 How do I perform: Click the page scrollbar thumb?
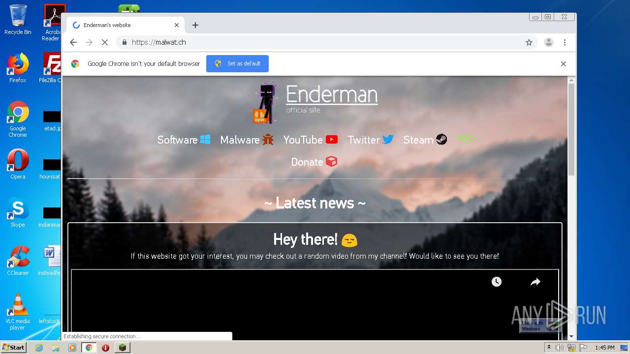571,129
